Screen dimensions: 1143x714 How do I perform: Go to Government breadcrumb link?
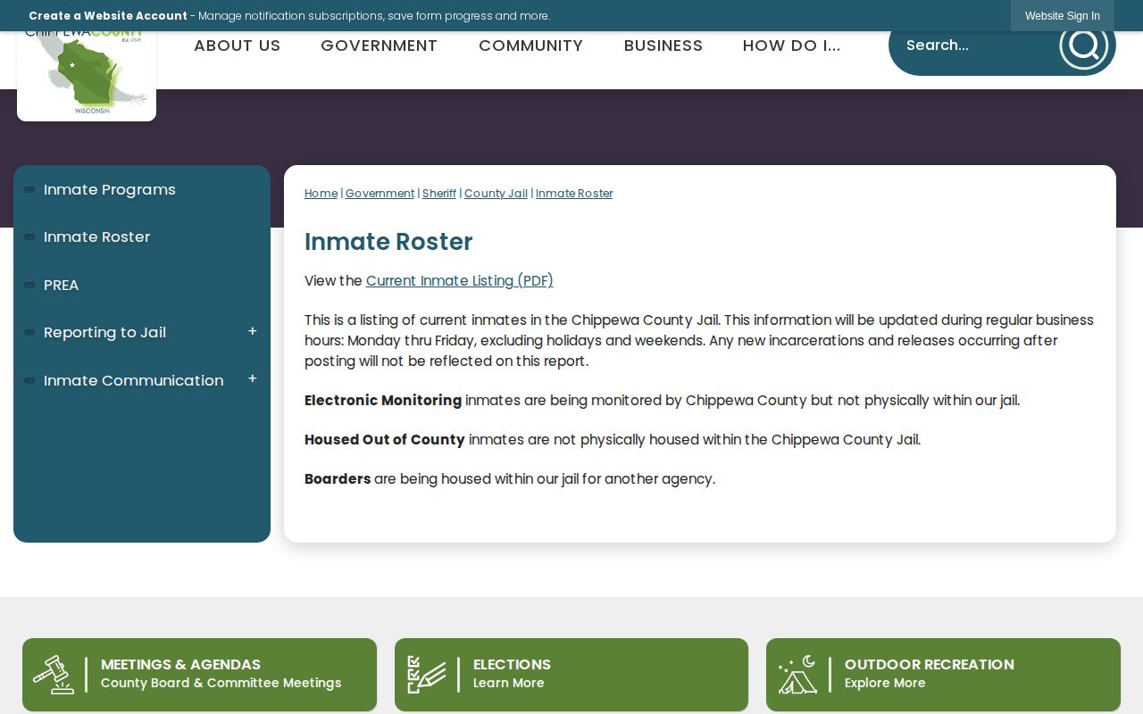(380, 194)
